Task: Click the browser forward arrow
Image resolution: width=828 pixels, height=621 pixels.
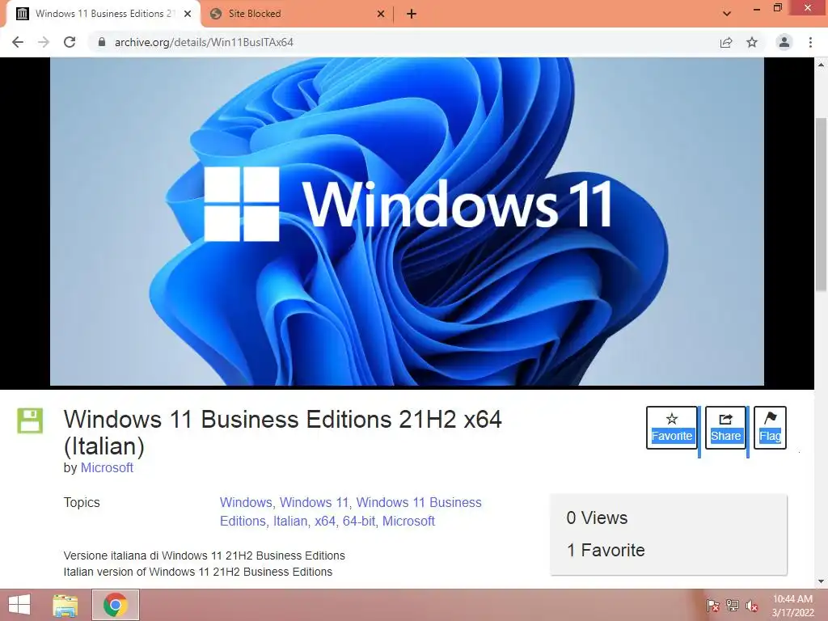Action: point(44,42)
